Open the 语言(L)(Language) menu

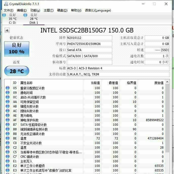point(98,10)
